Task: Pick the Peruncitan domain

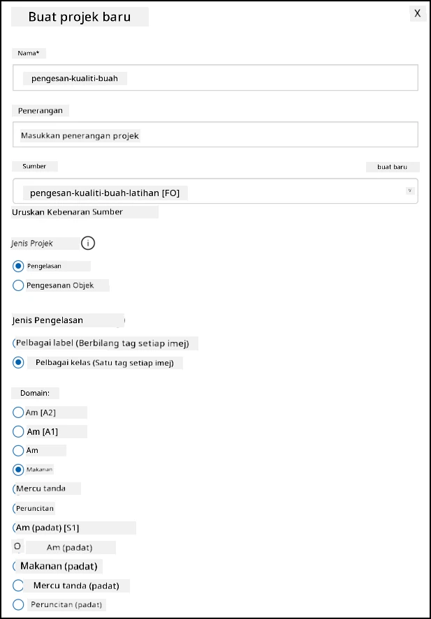Action: 15,508
